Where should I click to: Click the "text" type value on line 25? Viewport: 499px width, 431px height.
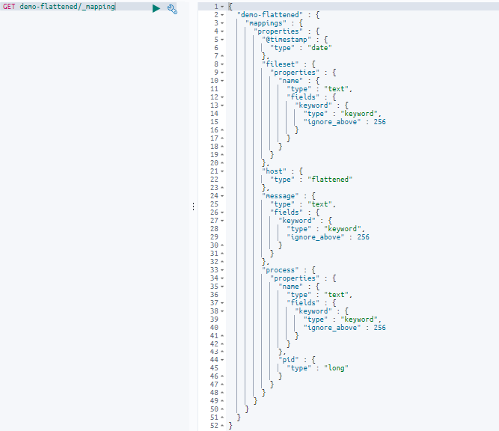319,204
